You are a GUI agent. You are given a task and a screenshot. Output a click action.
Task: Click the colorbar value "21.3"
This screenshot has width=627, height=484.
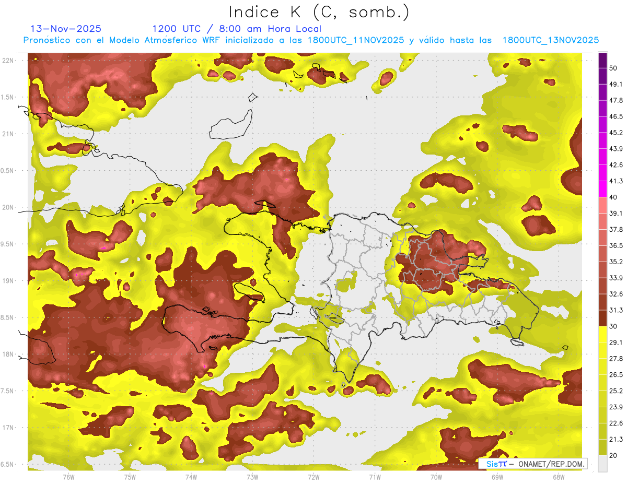616,440
